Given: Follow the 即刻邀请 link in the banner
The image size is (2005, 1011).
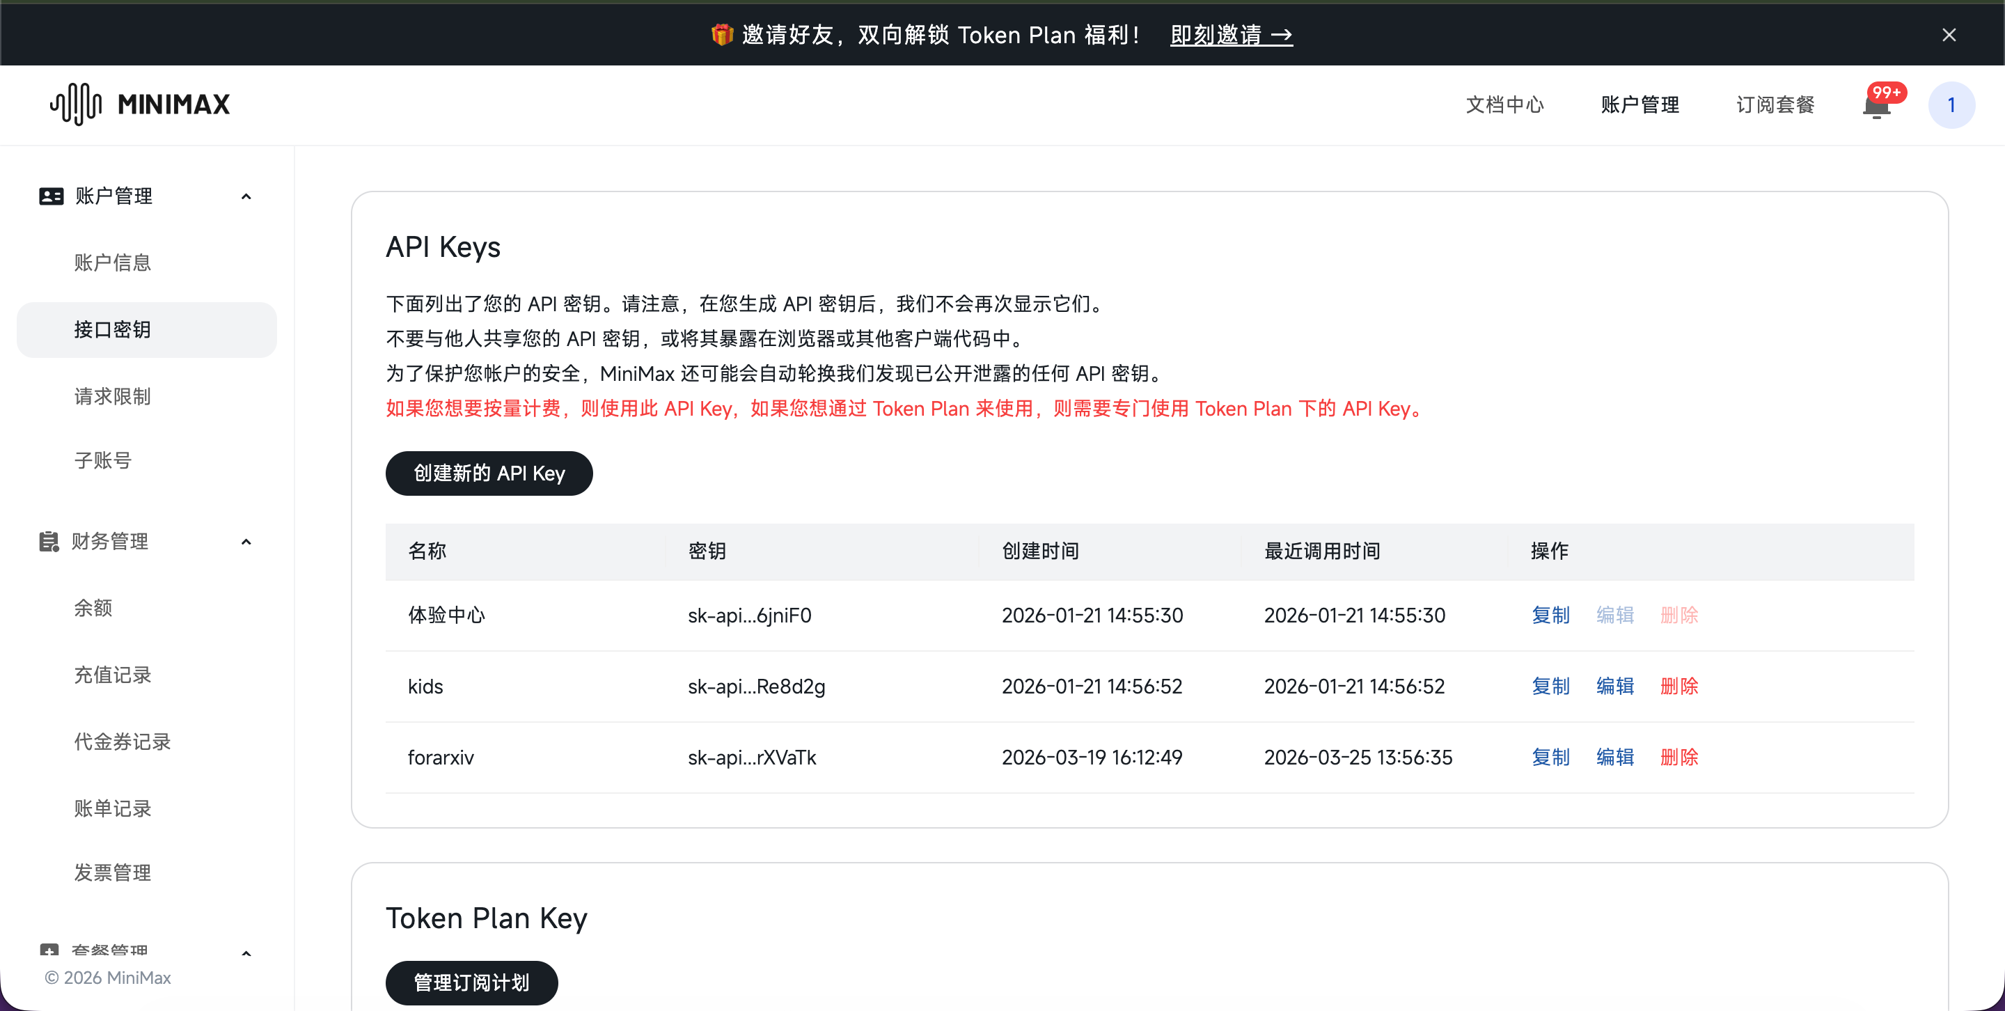Looking at the screenshot, I should [1232, 35].
